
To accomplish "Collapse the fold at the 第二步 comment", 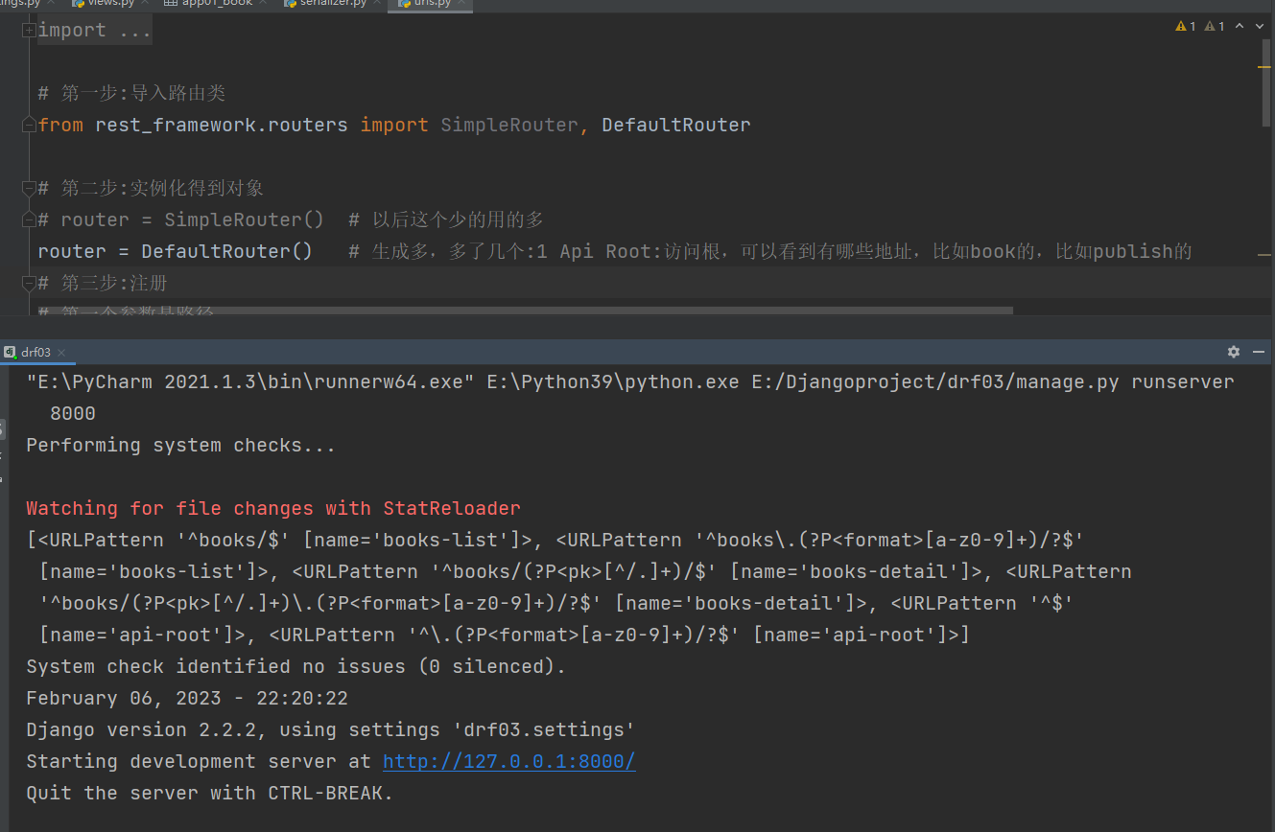I will [29, 189].
